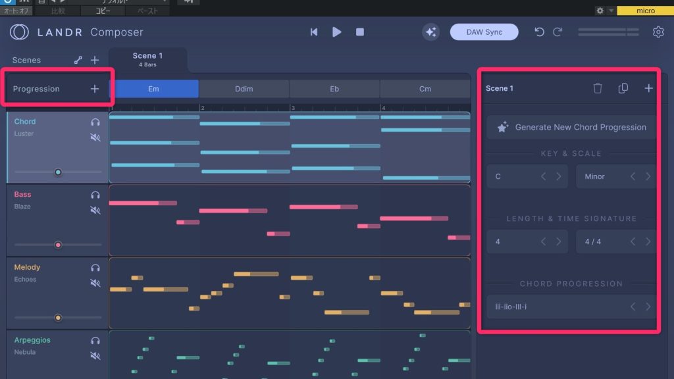Mute the Bass track
Screen dimensions: 674x379
95,210
